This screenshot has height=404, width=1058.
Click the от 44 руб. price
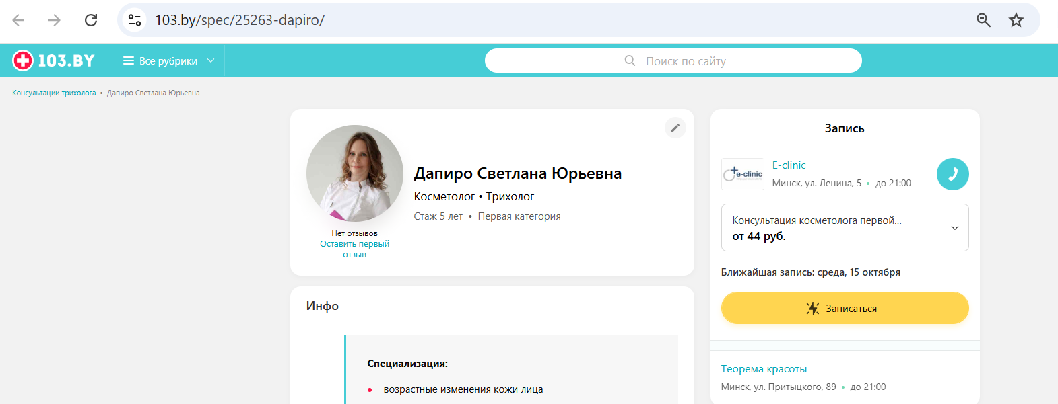pyautogui.click(x=759, y=237)
